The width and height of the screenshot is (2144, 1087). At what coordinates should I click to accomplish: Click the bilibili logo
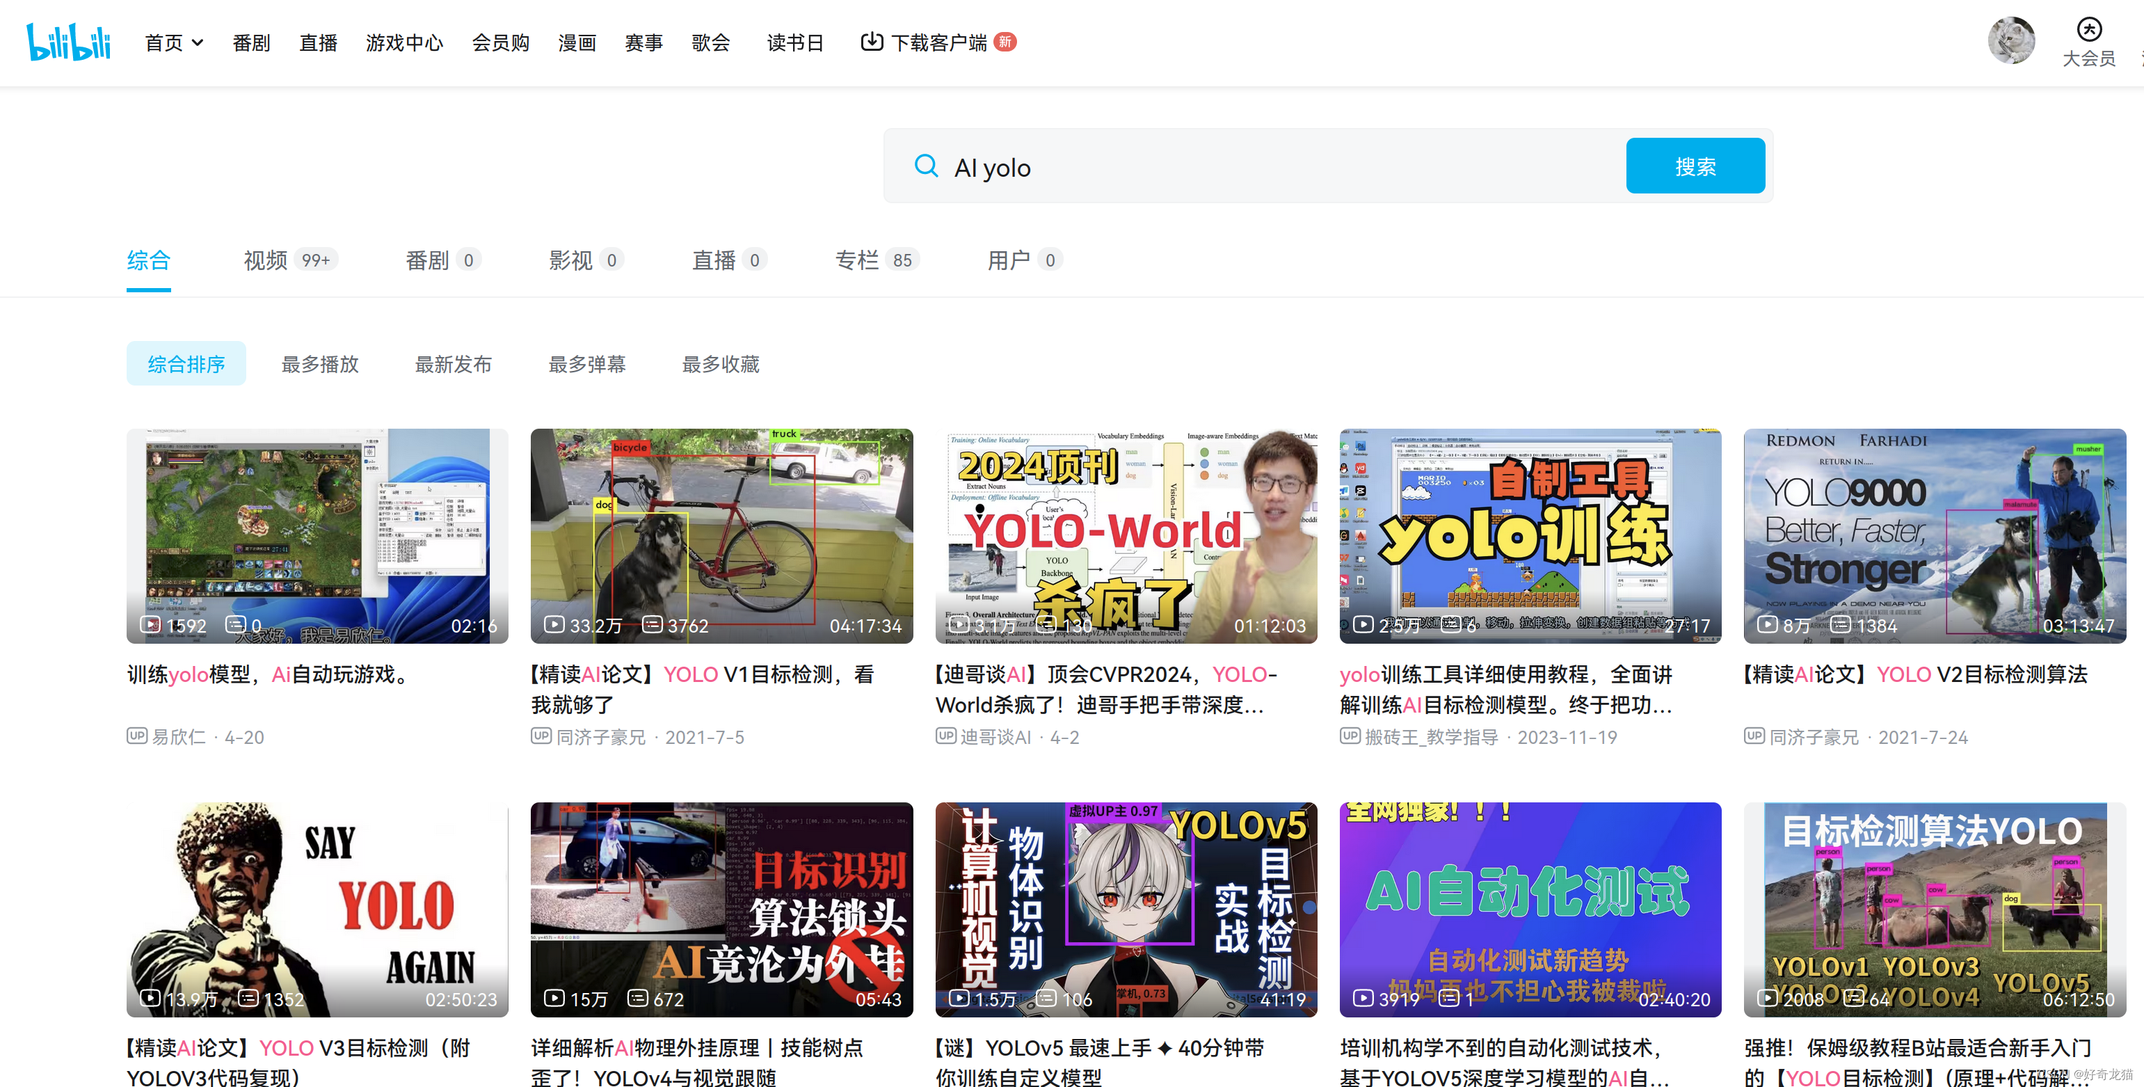(68, 42)
